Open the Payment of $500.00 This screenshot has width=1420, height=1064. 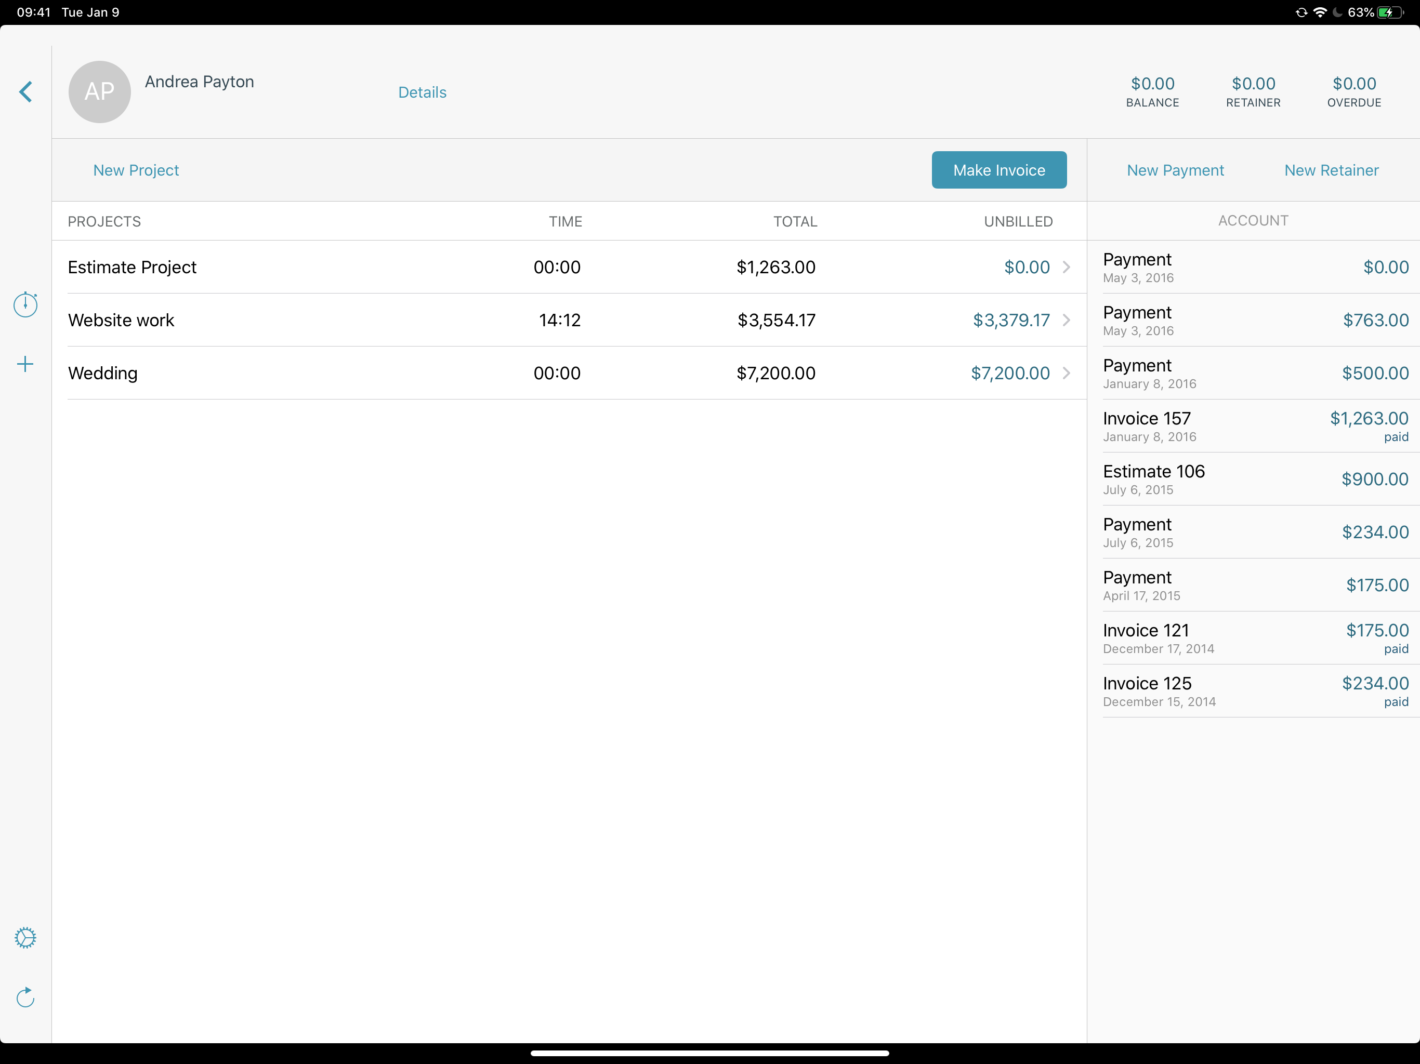click(x=1254, y=373)
